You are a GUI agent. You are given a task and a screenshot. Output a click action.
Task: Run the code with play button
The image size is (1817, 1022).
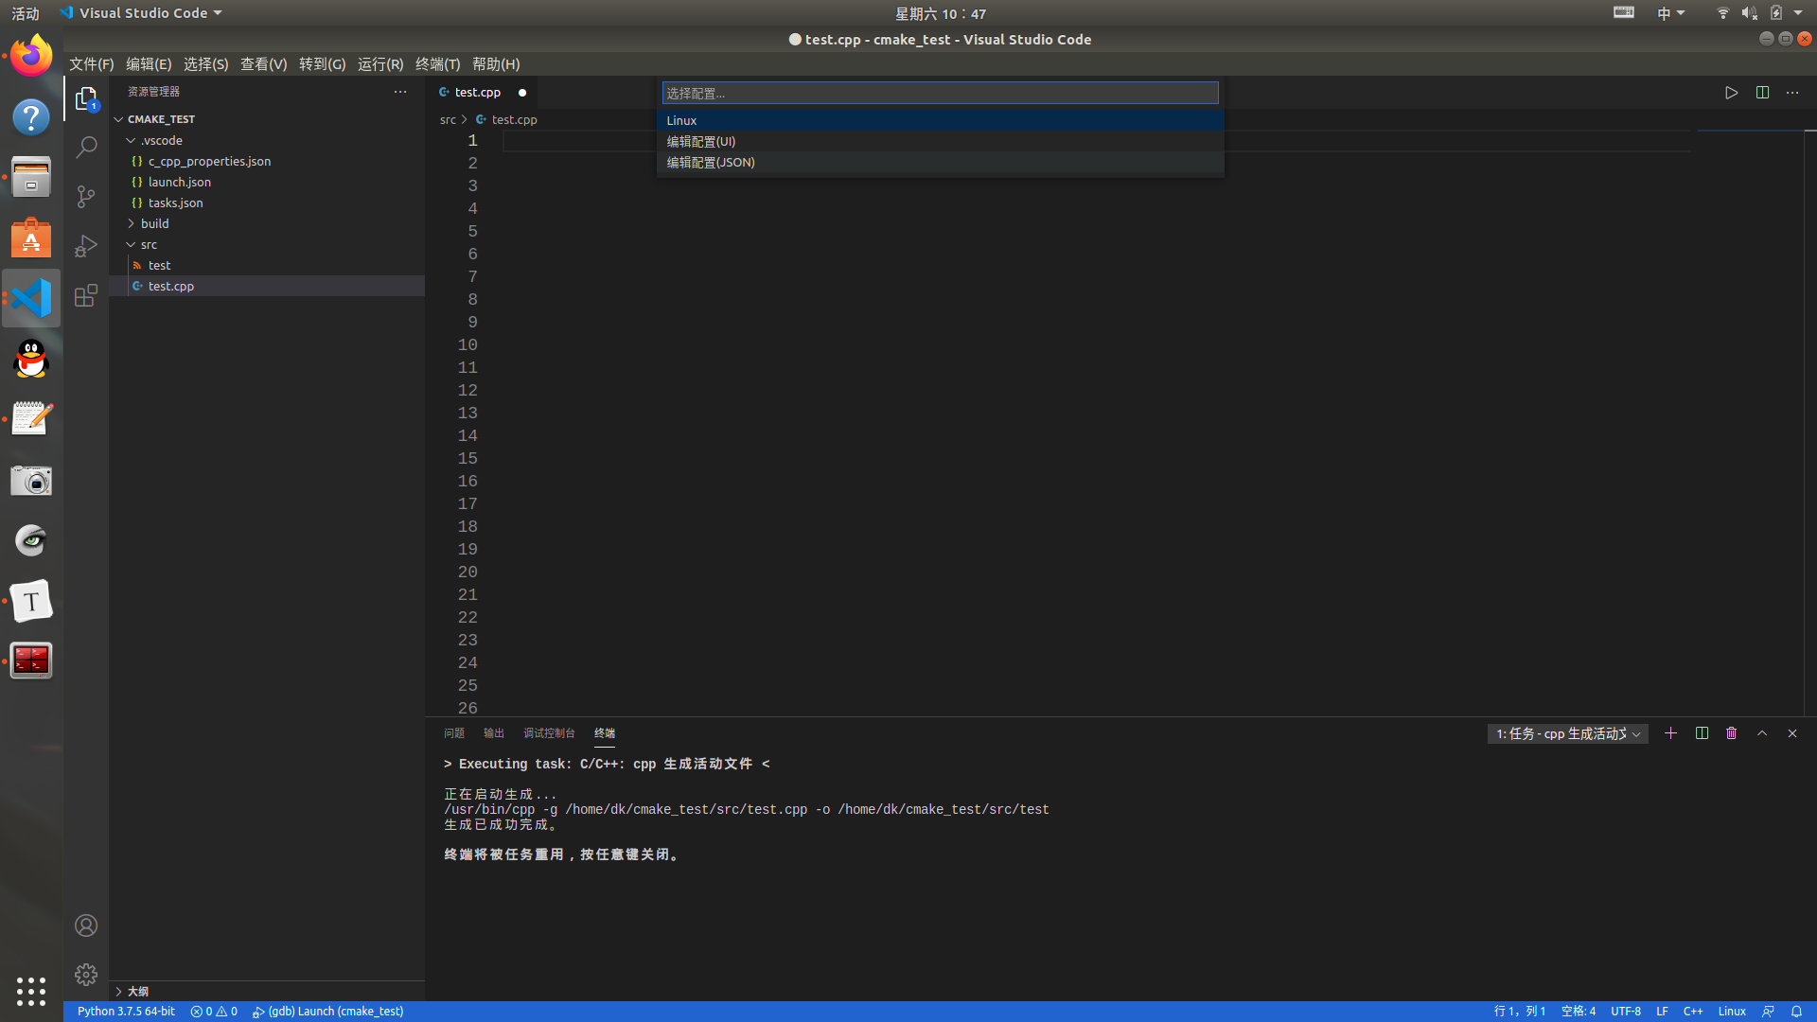[1731, 93]
